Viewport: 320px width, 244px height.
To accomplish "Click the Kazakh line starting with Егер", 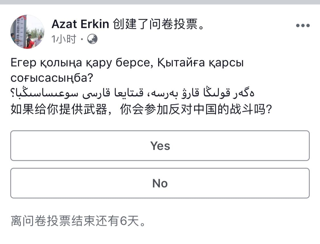I will tap(127, 63).
